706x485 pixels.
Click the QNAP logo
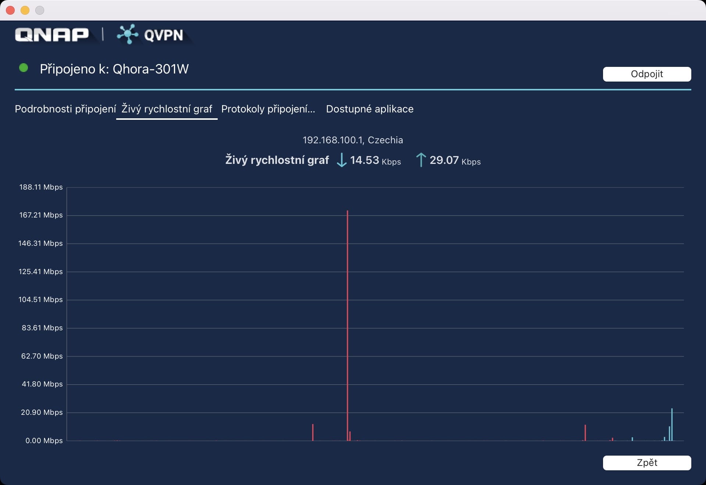pos(52,35)
